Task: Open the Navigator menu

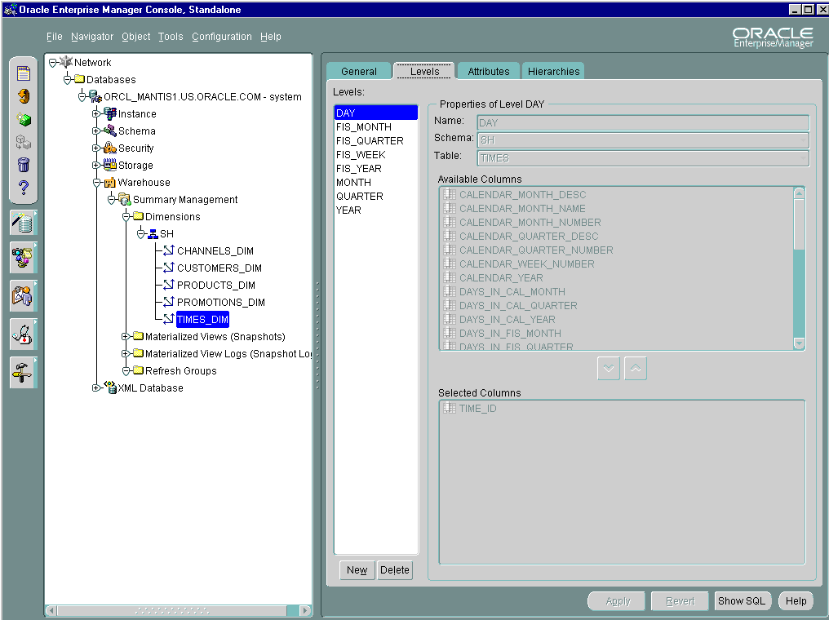Action: point(92,37)
